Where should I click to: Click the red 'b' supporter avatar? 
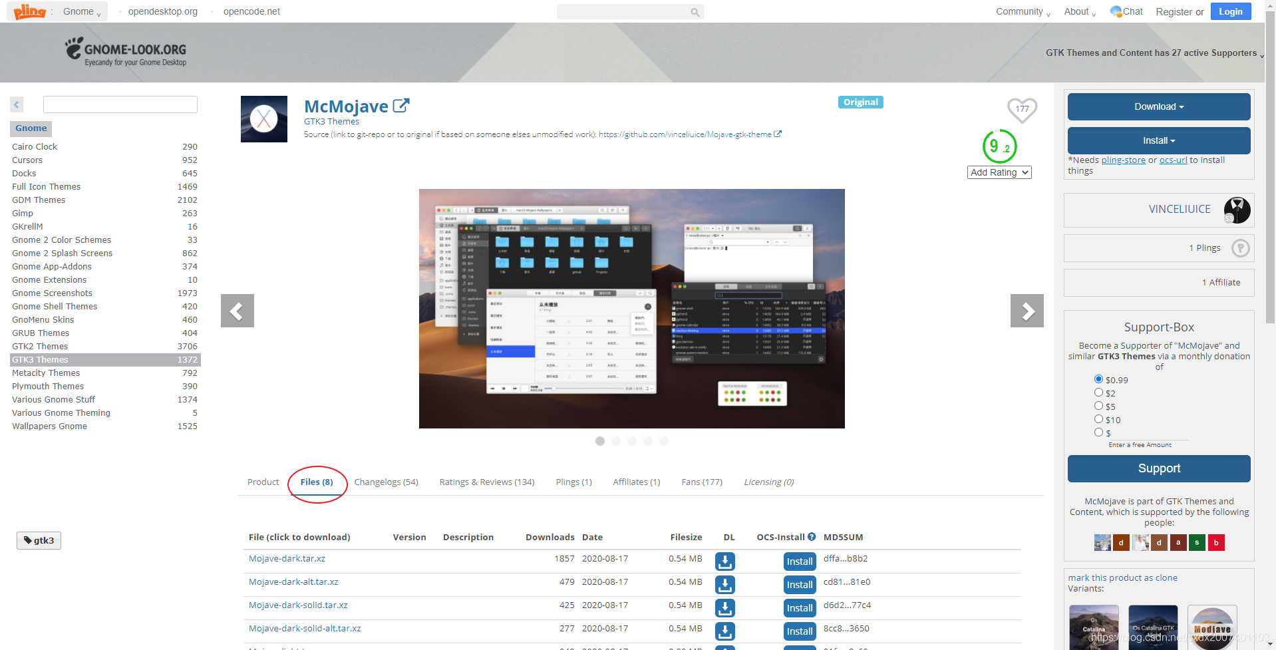pos(1216,542)
